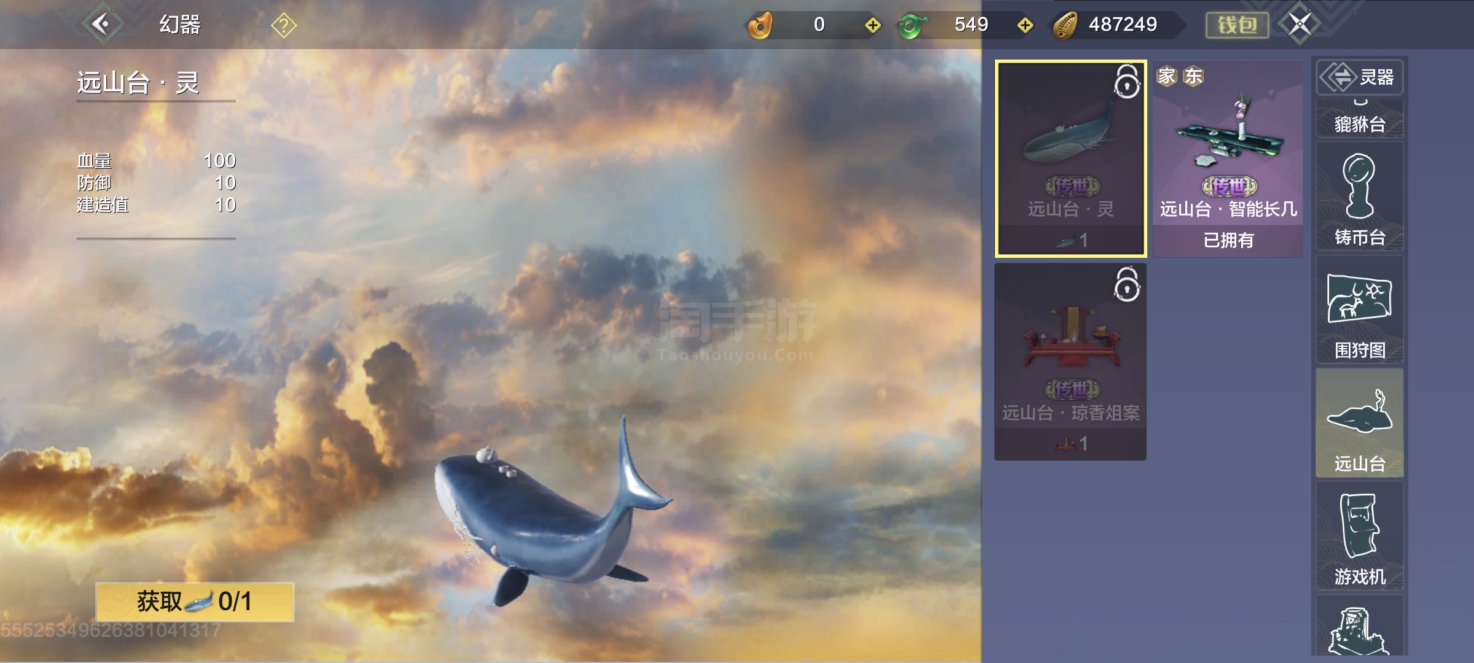Screen dimensions: 1474x663
Task: Select the 远山台·琼香俎案 card
Action: 1070,362
